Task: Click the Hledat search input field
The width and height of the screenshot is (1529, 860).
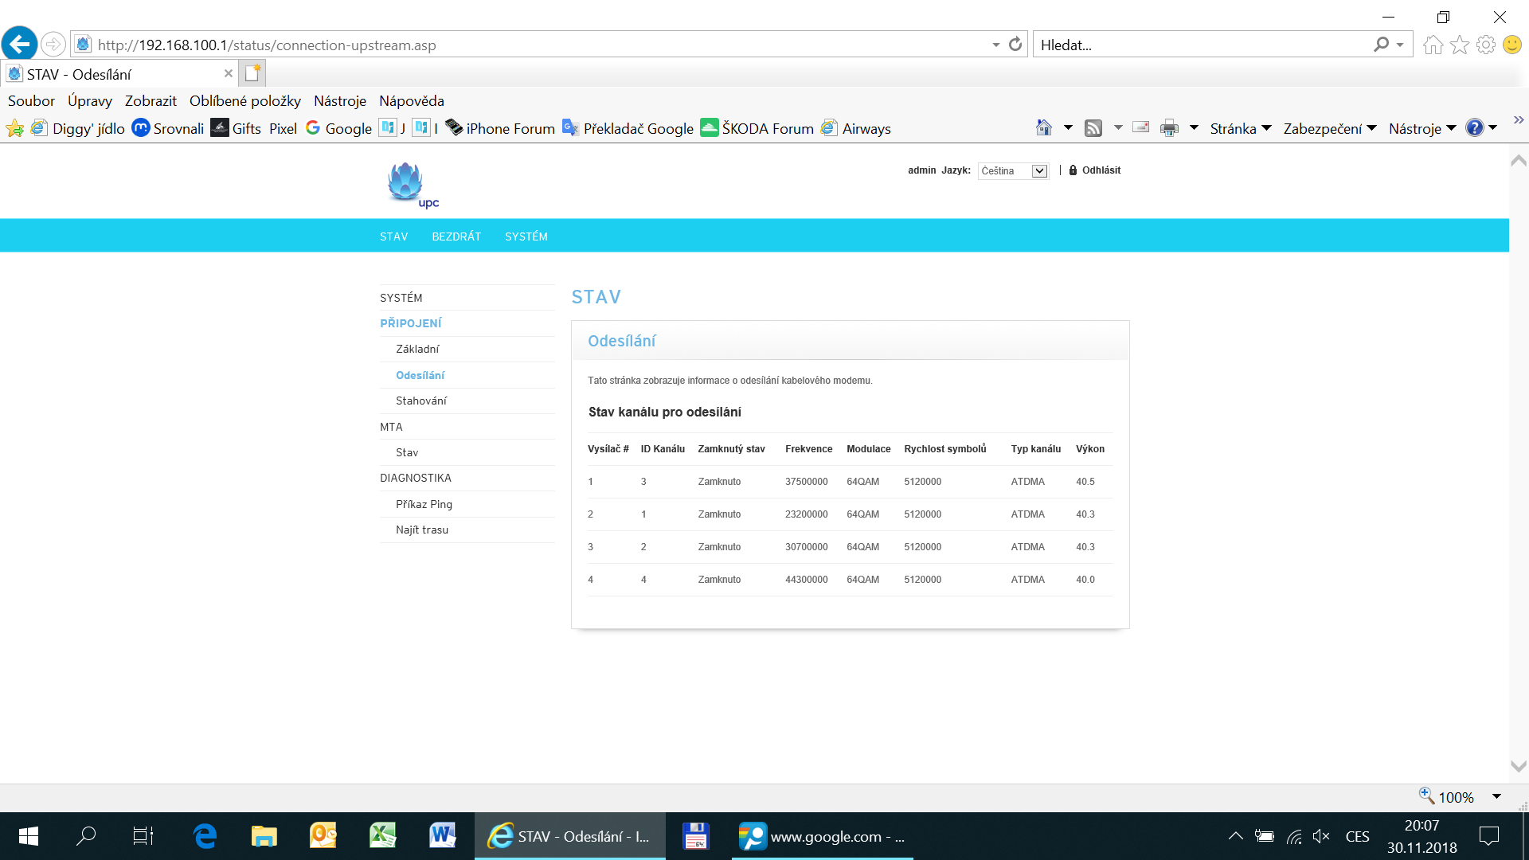Action: click(1202, 45)
